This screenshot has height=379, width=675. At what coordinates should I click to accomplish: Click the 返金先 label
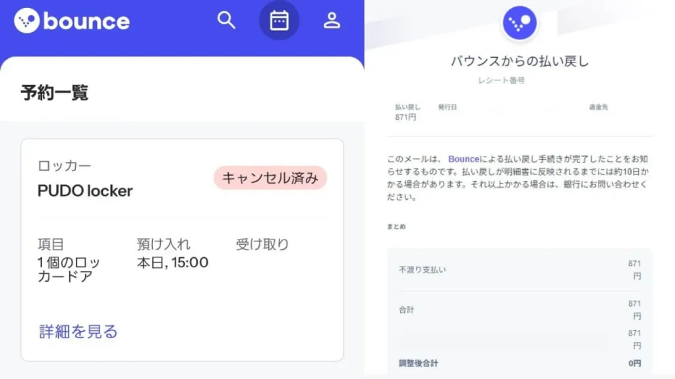click(599, 107)
